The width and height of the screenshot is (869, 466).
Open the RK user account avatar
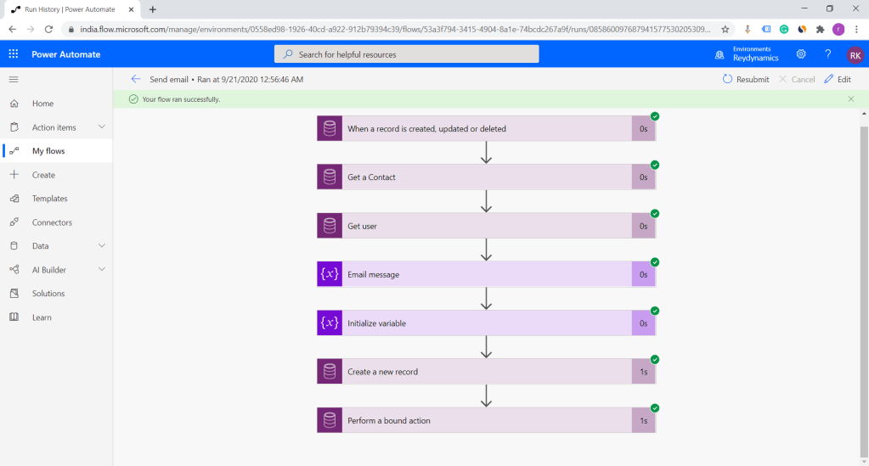pos(855,55)
